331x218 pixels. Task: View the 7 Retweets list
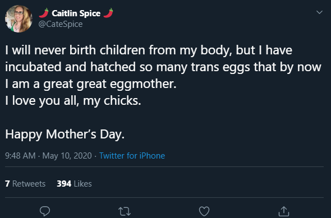(x=25, y=184)
